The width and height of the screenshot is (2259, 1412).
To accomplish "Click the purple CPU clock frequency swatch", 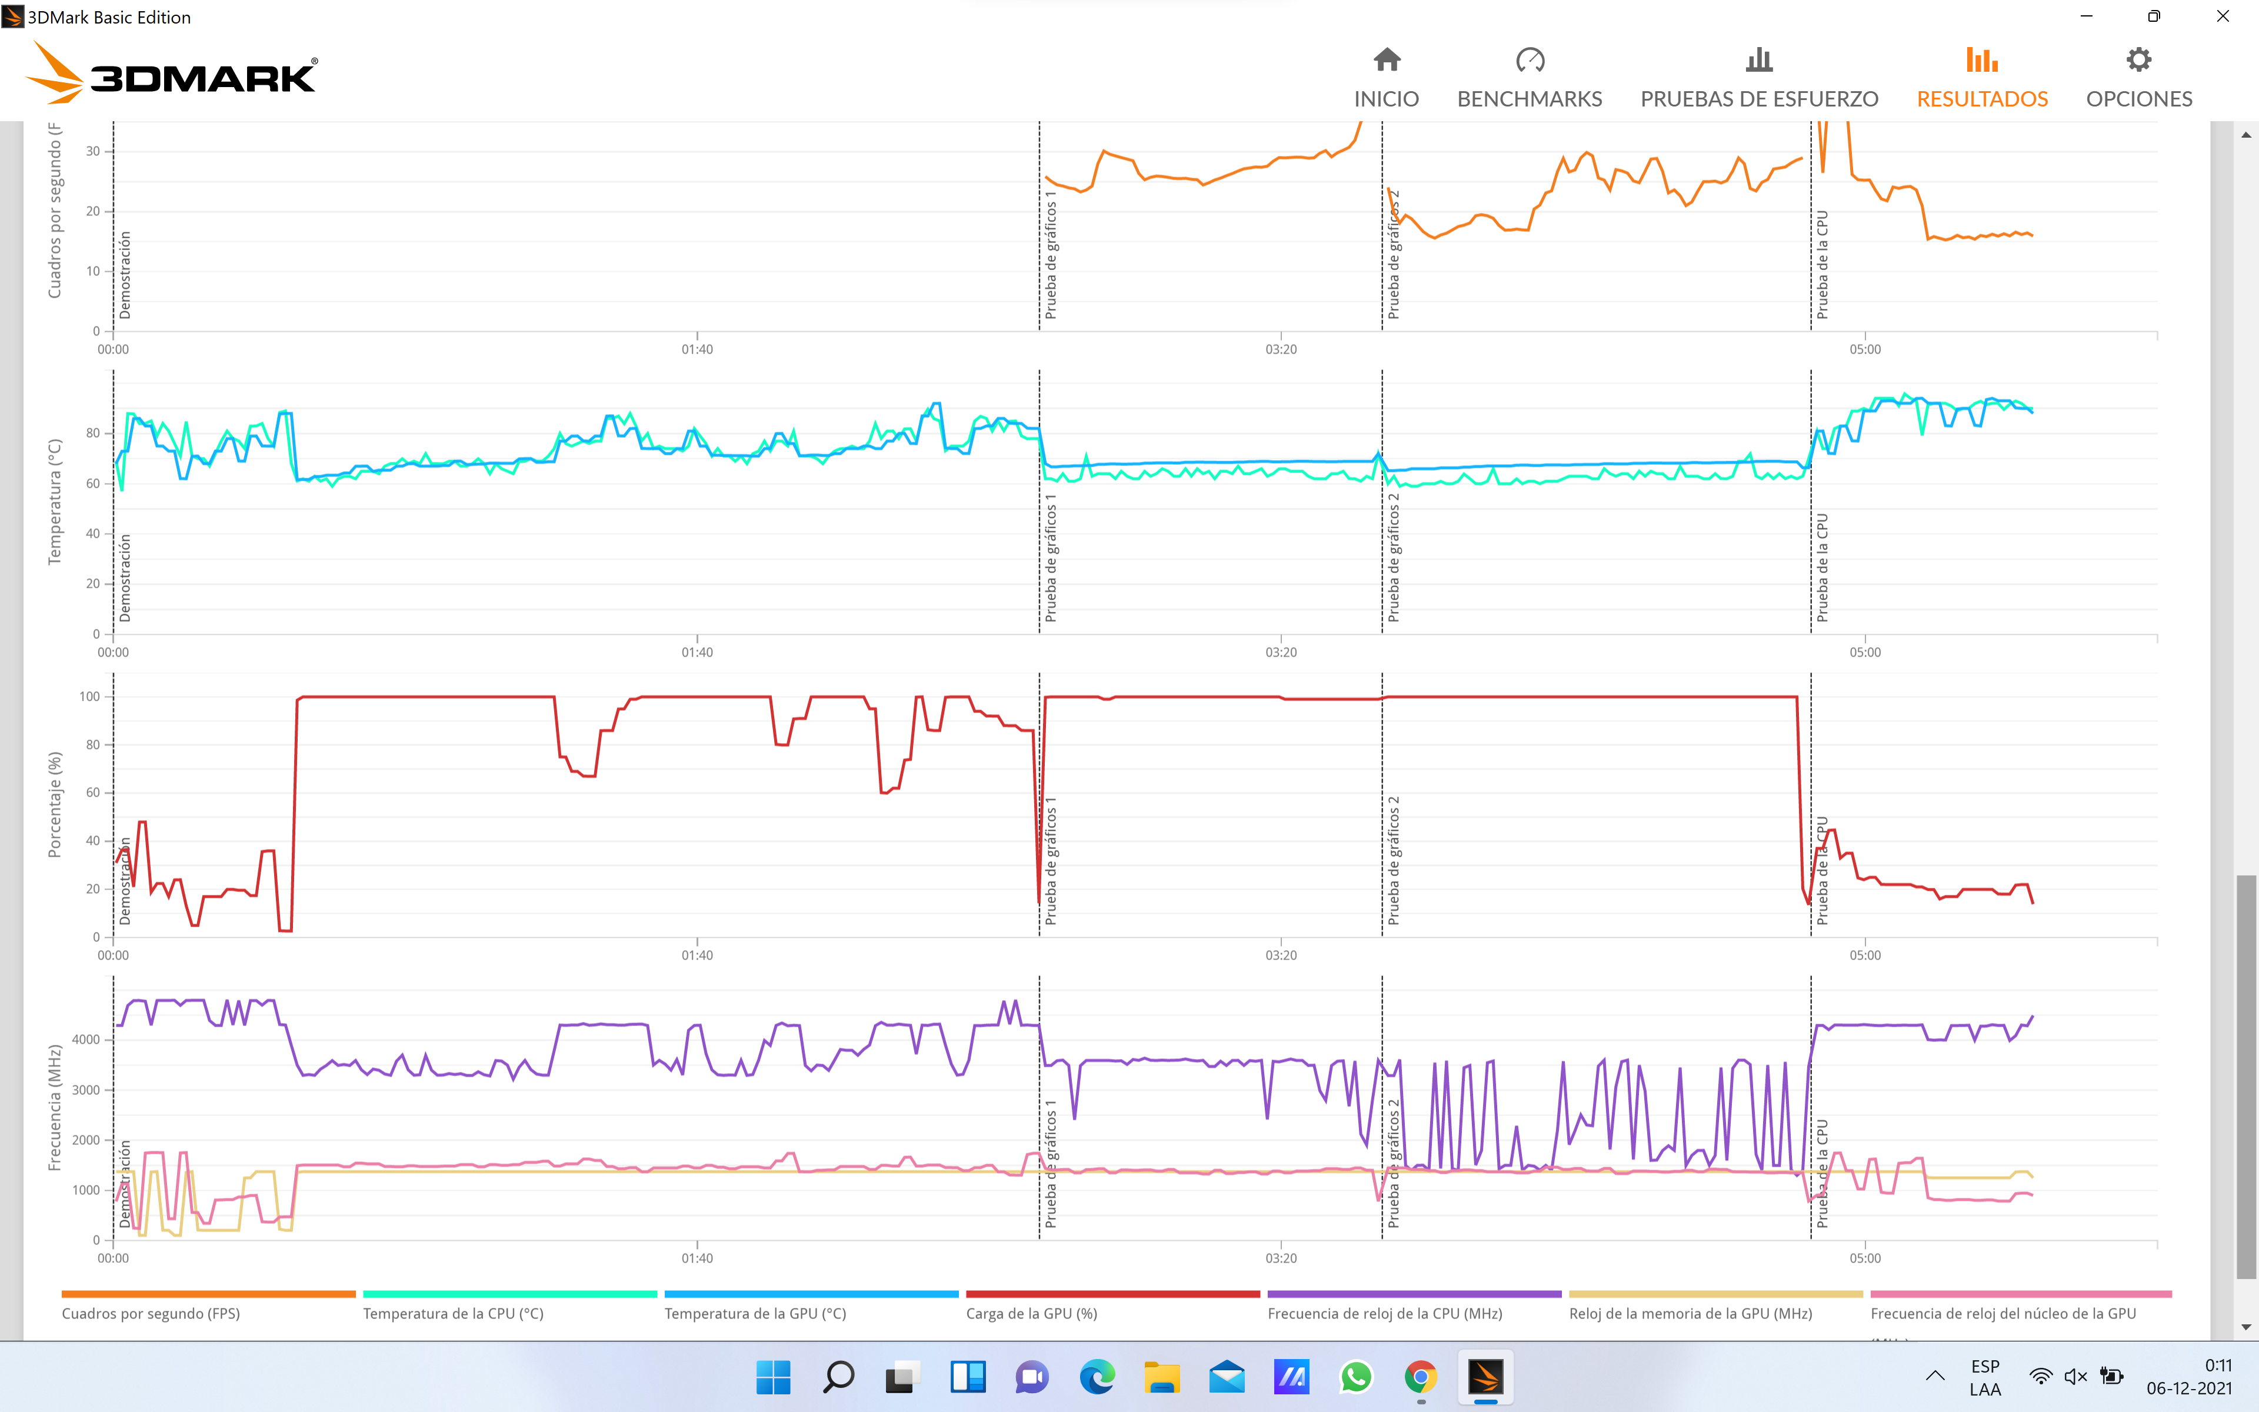I will tap(1413, 1294).
